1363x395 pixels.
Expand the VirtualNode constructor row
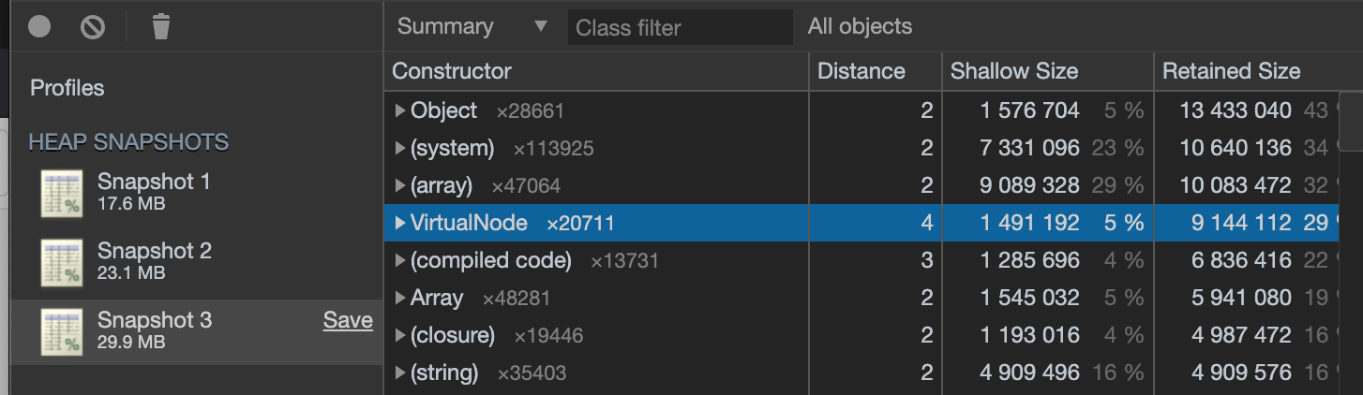coord(400,224)
